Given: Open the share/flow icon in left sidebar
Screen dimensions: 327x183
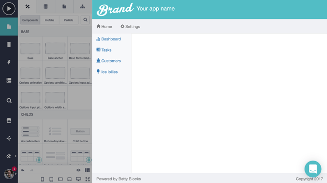Looking at the screenshot, I should click(x=9, y=138).
